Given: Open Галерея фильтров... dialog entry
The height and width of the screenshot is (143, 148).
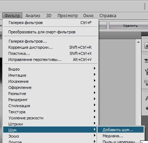Looking at the screenshot, I should click(50, 41).
